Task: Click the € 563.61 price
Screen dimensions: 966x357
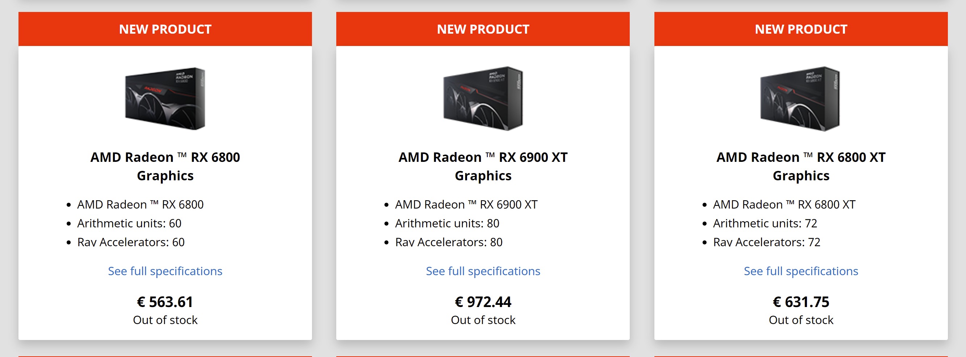Action: tap(165, 302)
